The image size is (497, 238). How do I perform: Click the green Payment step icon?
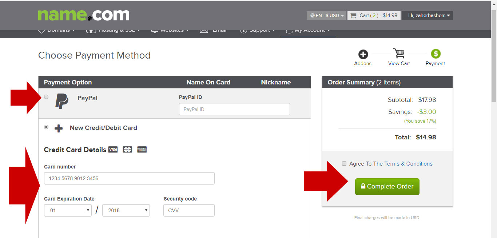pos(436,54)
